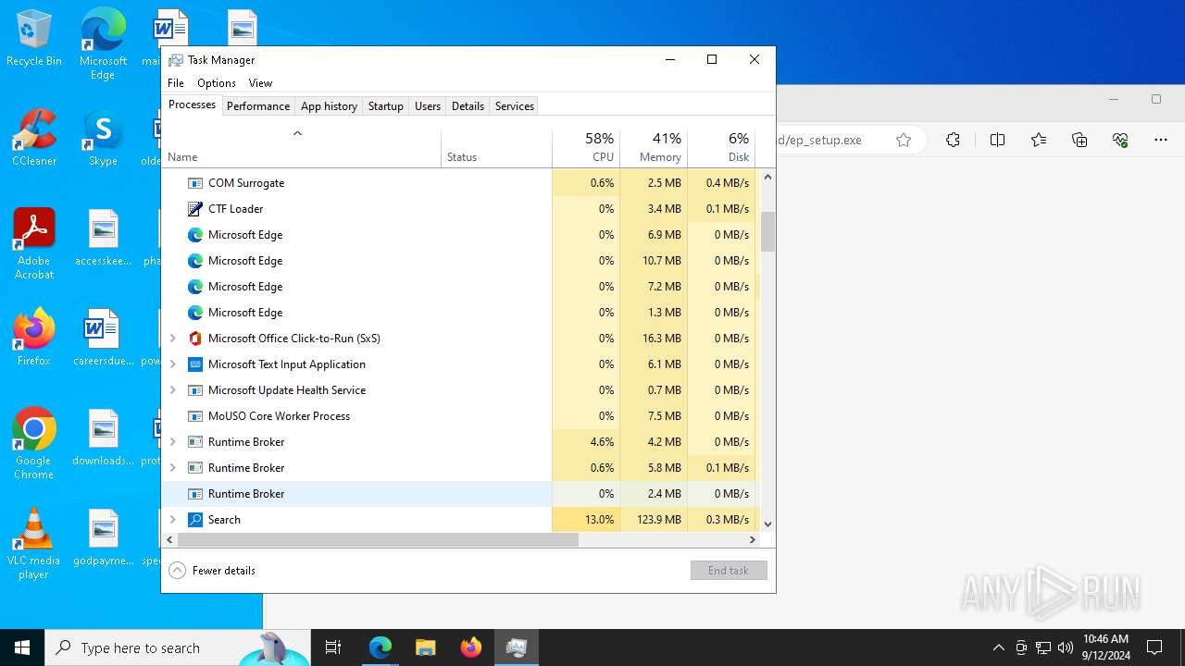
Task: Open Microsoft Edge desktop shortcut
Action: pyautogui.click(x=103, y=43)
